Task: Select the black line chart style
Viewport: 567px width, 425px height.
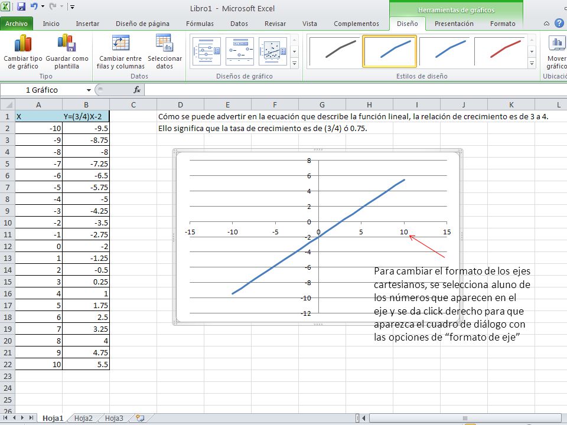Action: click(334, 51)
